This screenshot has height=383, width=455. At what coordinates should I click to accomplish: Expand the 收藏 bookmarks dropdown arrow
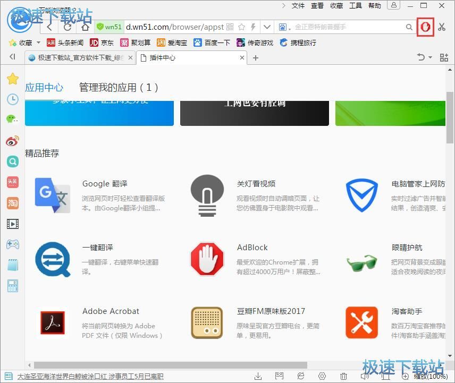pos(38,42)
